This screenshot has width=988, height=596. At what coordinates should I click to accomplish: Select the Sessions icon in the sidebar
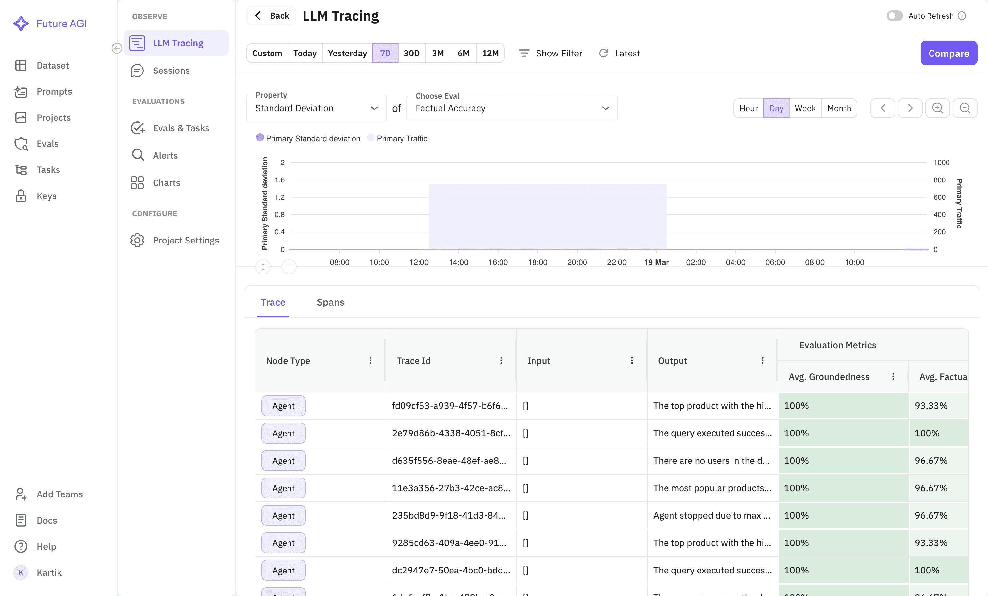(138, 71)
